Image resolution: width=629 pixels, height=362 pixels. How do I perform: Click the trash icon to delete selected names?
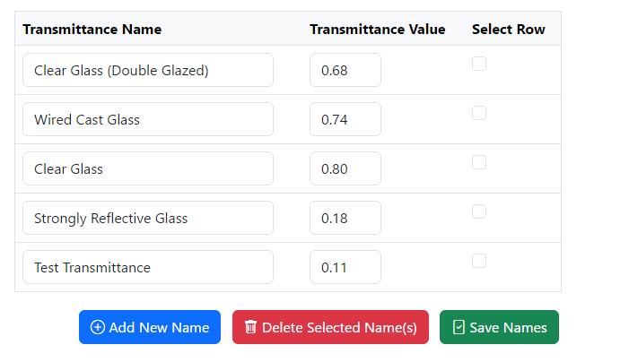tap(250, 327)
